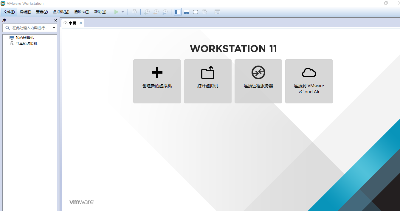Click the 创建新的虚拟机 tile
The height and width of the screenshot is (211, 400).
[157, 81]
